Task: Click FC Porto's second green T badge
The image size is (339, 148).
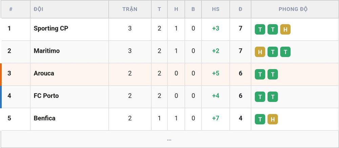Action: click(273, 97)
